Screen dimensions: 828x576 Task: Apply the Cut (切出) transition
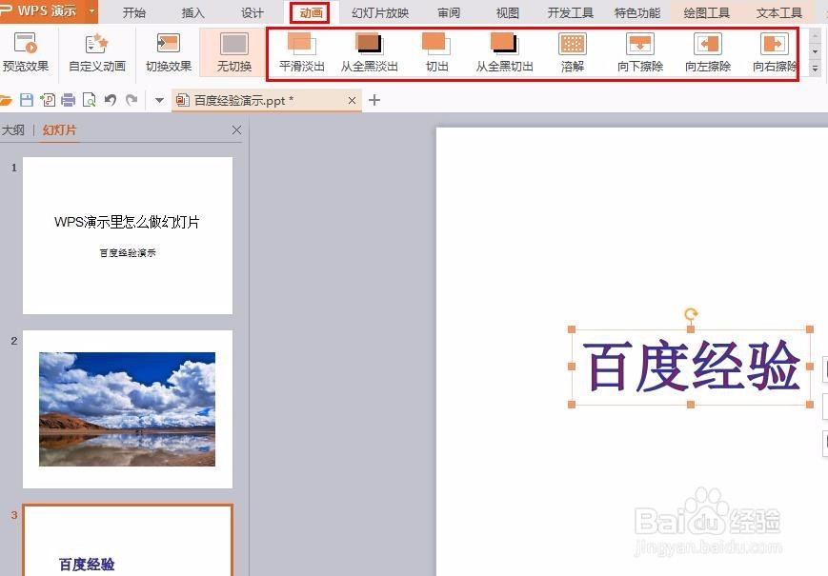436,52
